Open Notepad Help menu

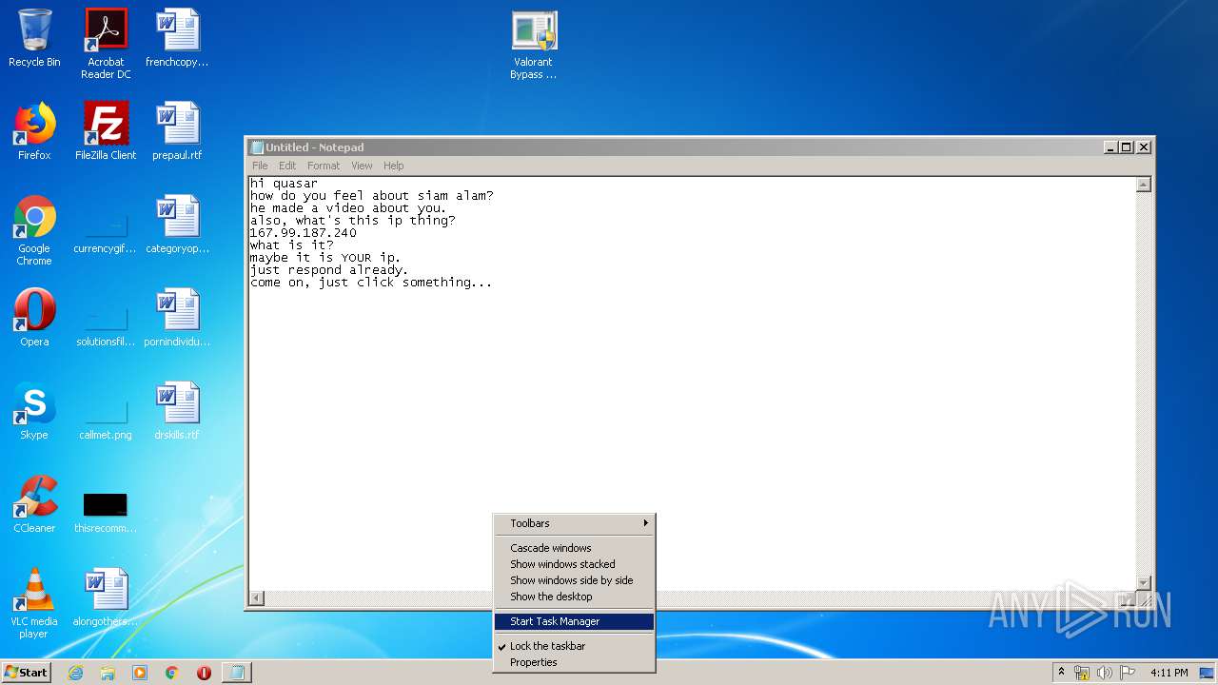click(x=394, y=166)
